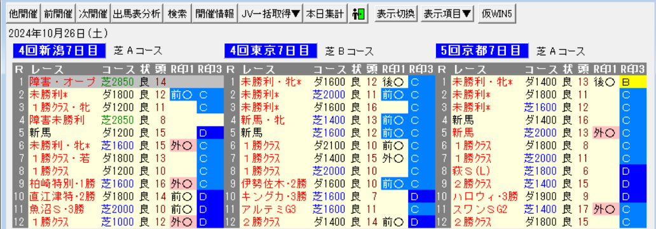This screenshot has width=656, height=229.
Task: Click the 本日集計 button
Action: point(325,14)
